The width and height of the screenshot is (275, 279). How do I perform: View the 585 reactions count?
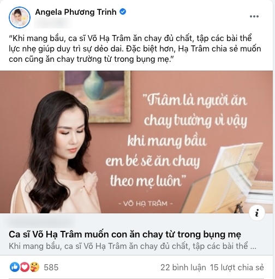coord(51,268)
